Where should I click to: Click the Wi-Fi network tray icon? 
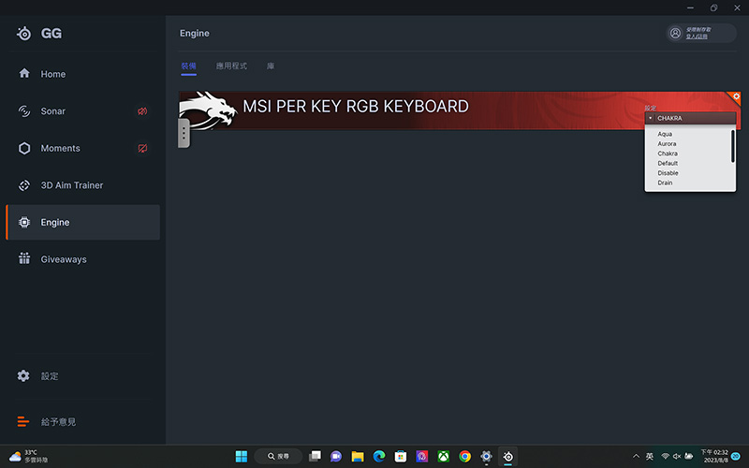pyautogui.click(x=665, y=456)
